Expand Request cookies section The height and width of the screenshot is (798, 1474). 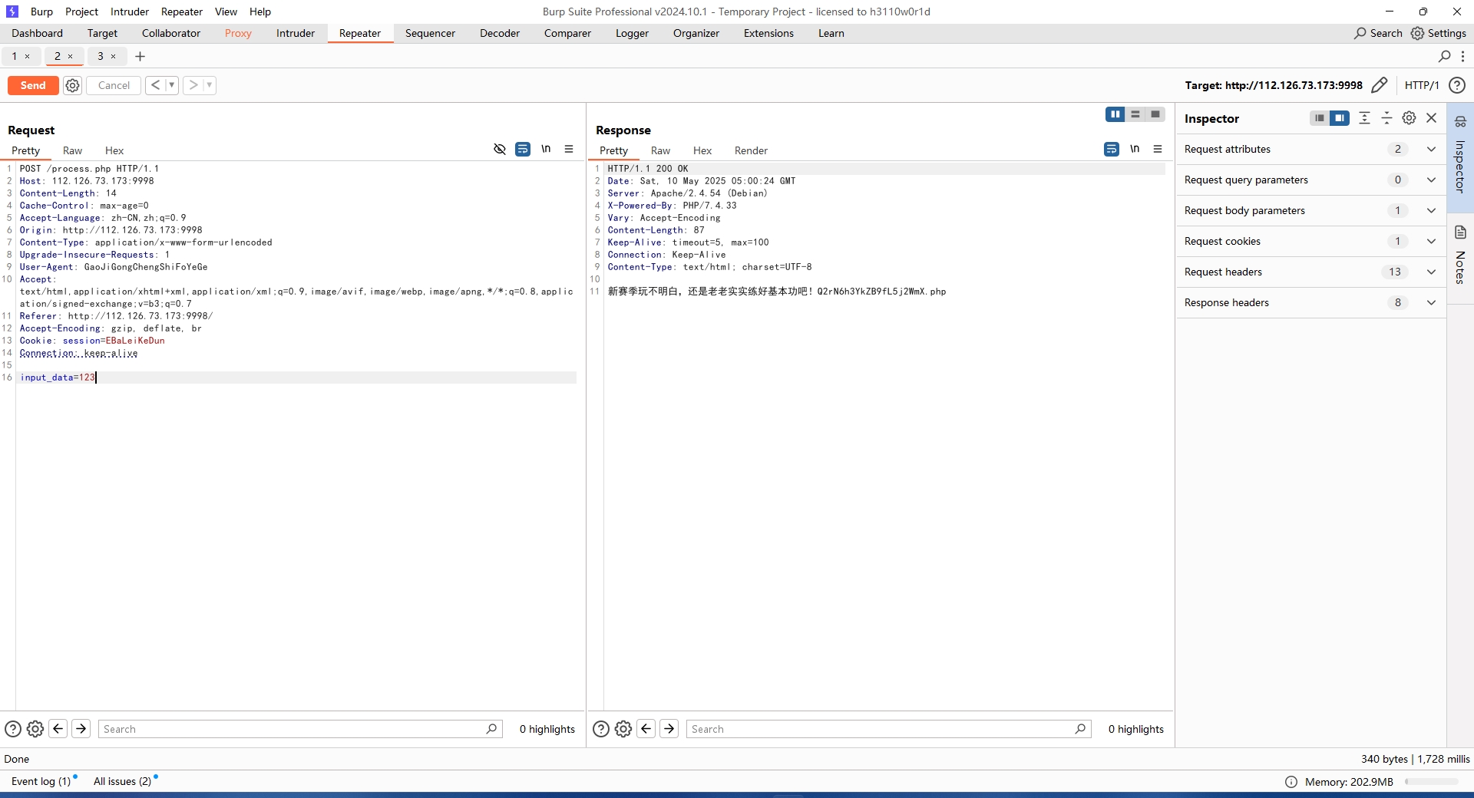pos(1431,241)
